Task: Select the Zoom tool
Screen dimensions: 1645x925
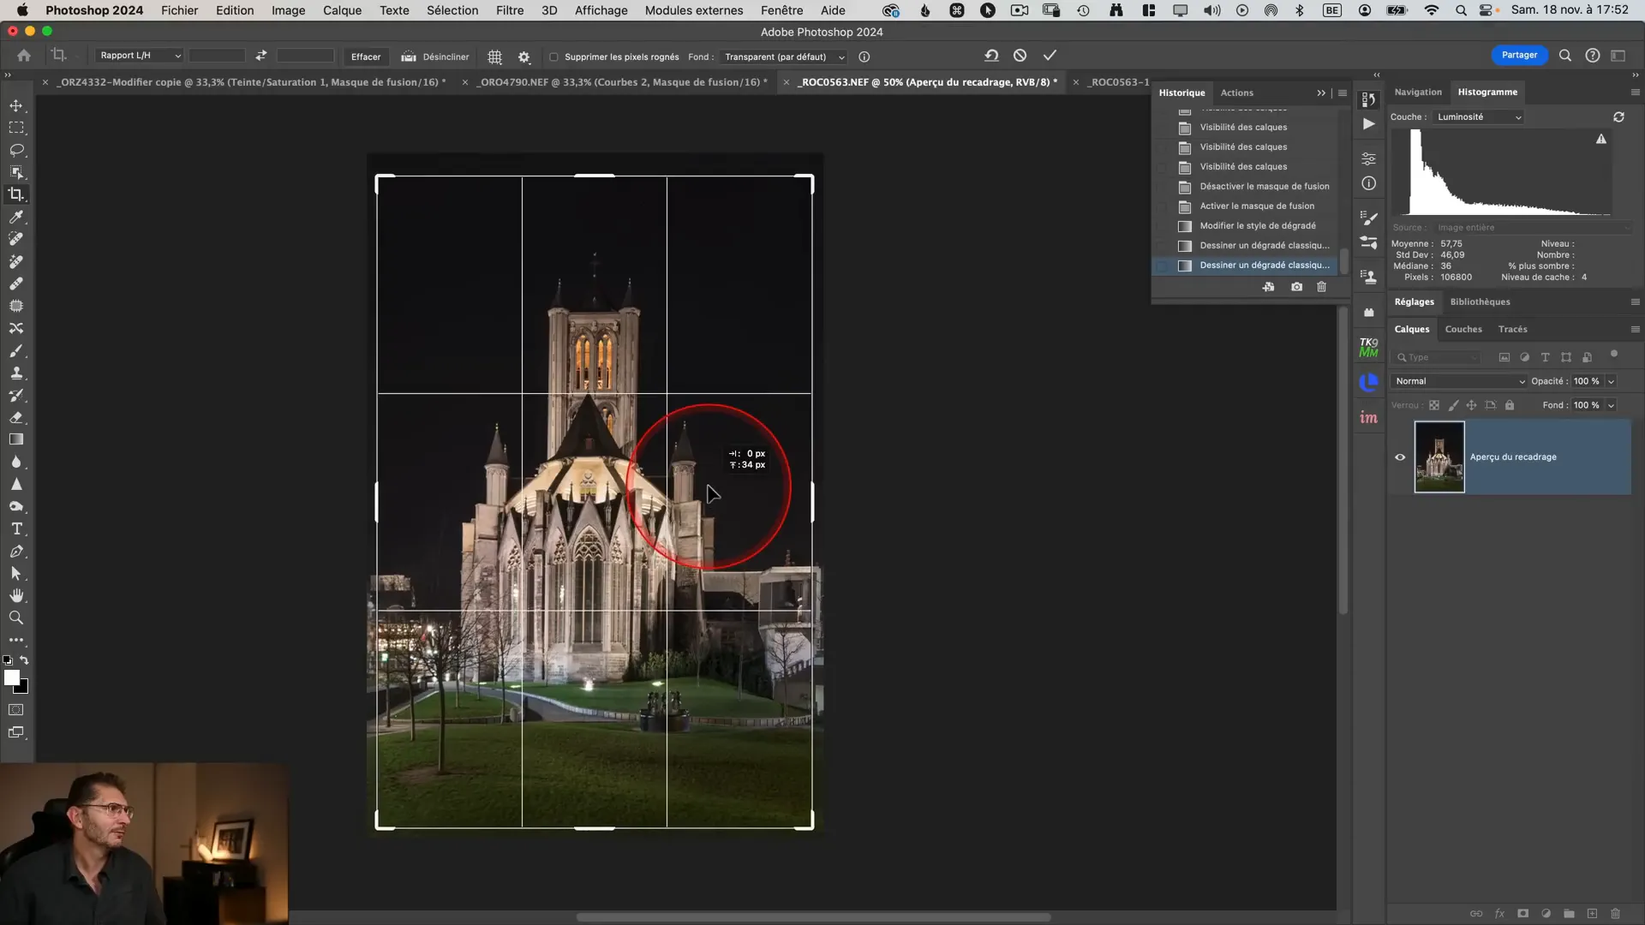Action: pyautogui.click(x=16, y=618)
